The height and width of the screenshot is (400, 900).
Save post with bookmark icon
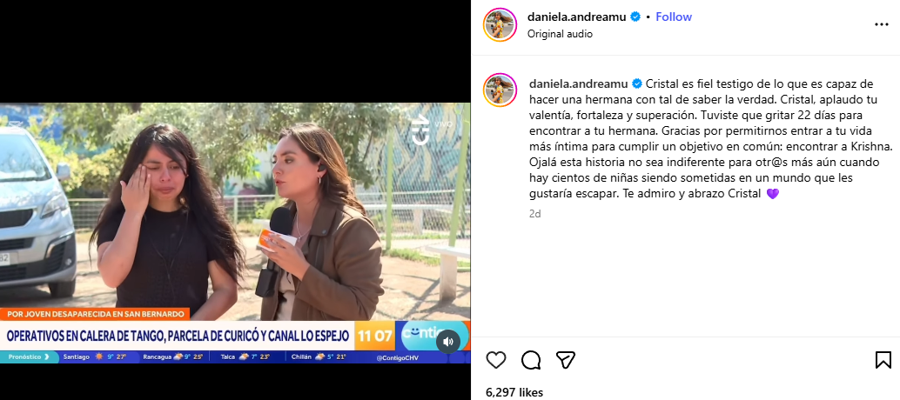coord(883,360)
